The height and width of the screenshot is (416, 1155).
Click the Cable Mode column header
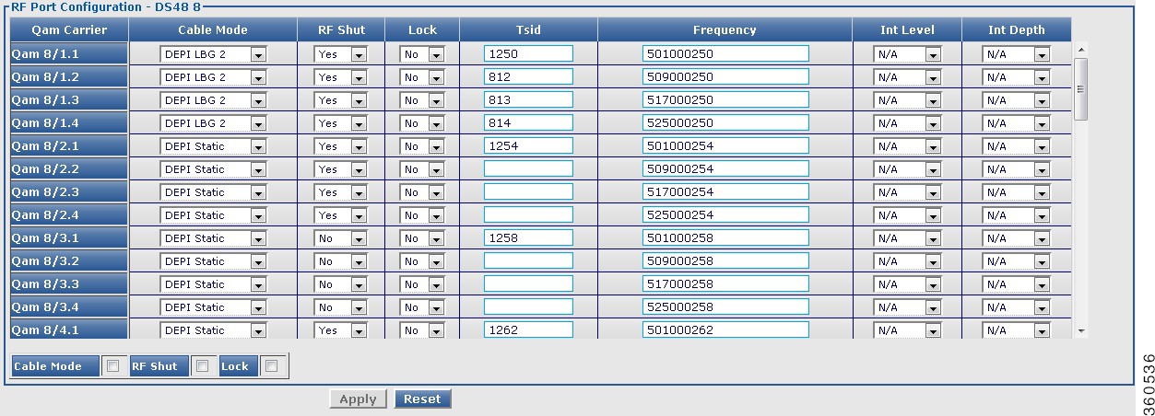213,30
